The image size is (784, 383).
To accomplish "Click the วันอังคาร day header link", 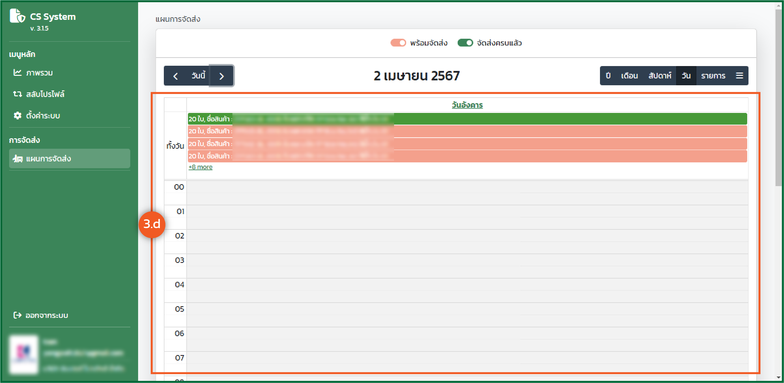I will click(x=467, y=105).
